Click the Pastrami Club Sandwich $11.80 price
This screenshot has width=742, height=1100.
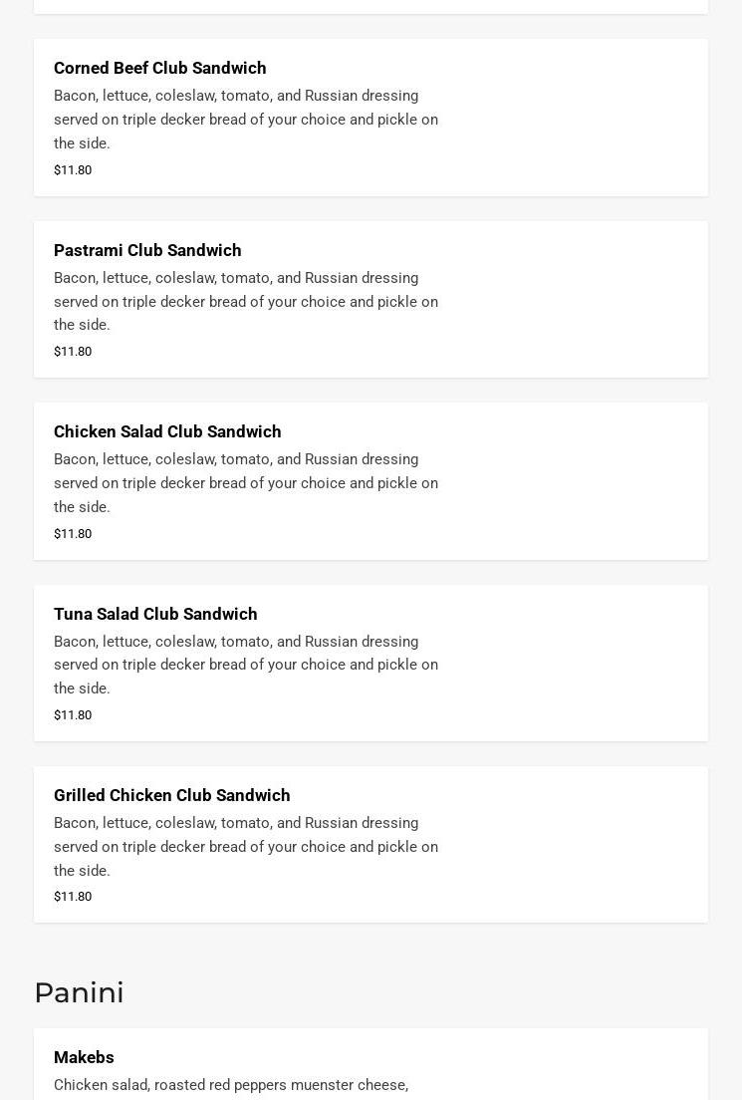click(73, 352)
